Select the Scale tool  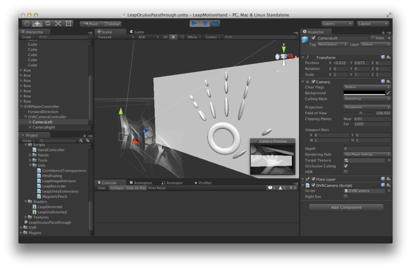click(x=58, y=24)
